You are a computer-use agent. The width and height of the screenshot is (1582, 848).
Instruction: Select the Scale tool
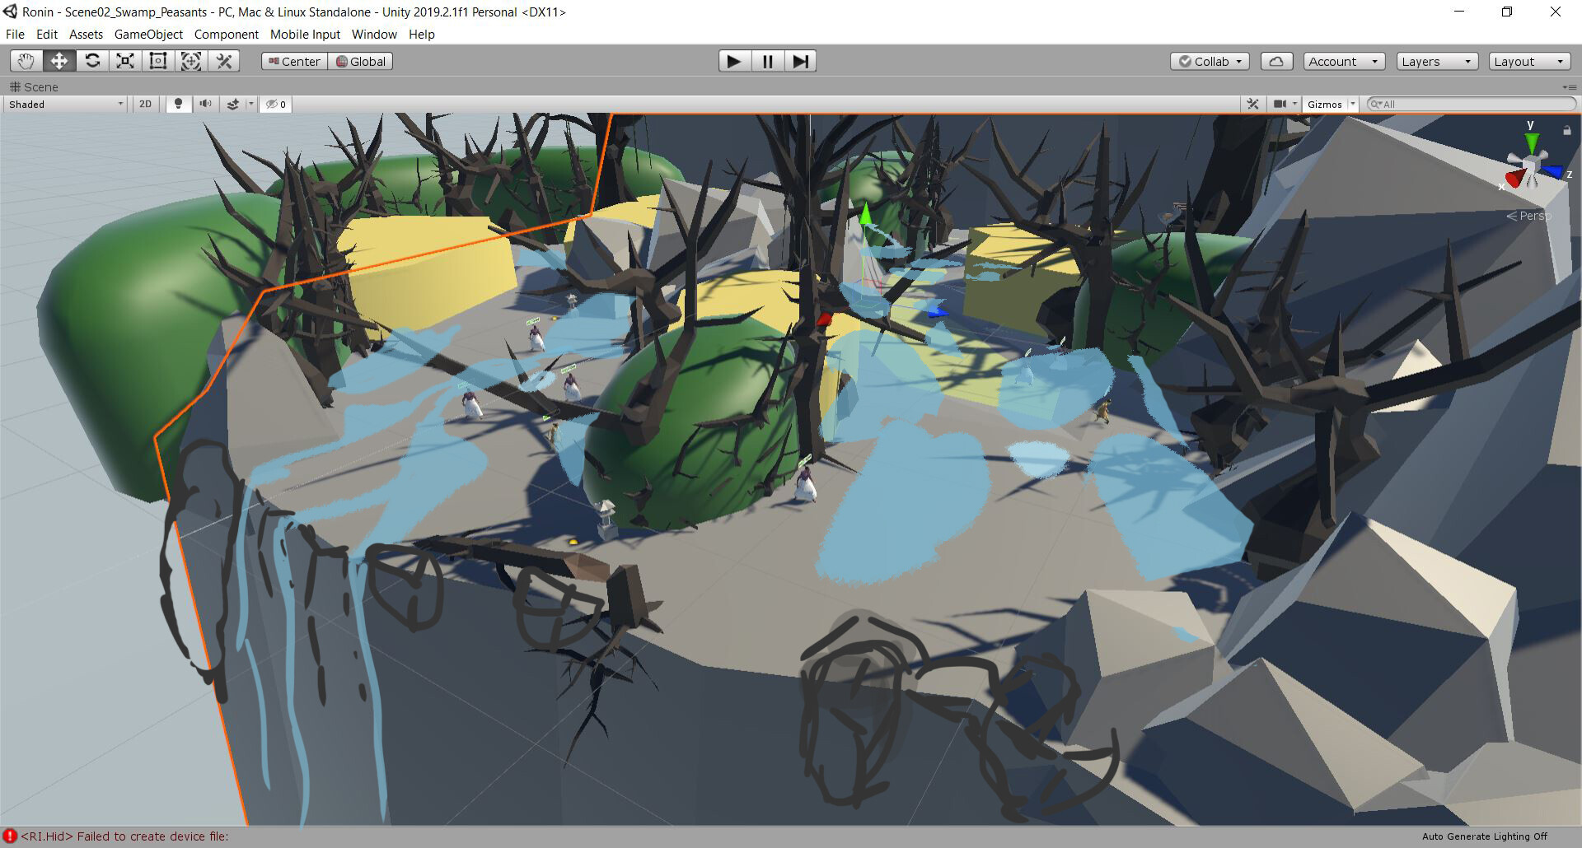(125, 61)
